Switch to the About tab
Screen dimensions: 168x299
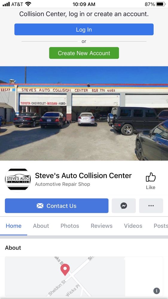click(x=41, y=226)
